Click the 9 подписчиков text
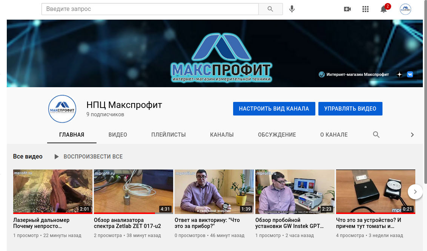The width and height of the screenshot is (427, 251). pyautogui.click(x=105, y=114)
